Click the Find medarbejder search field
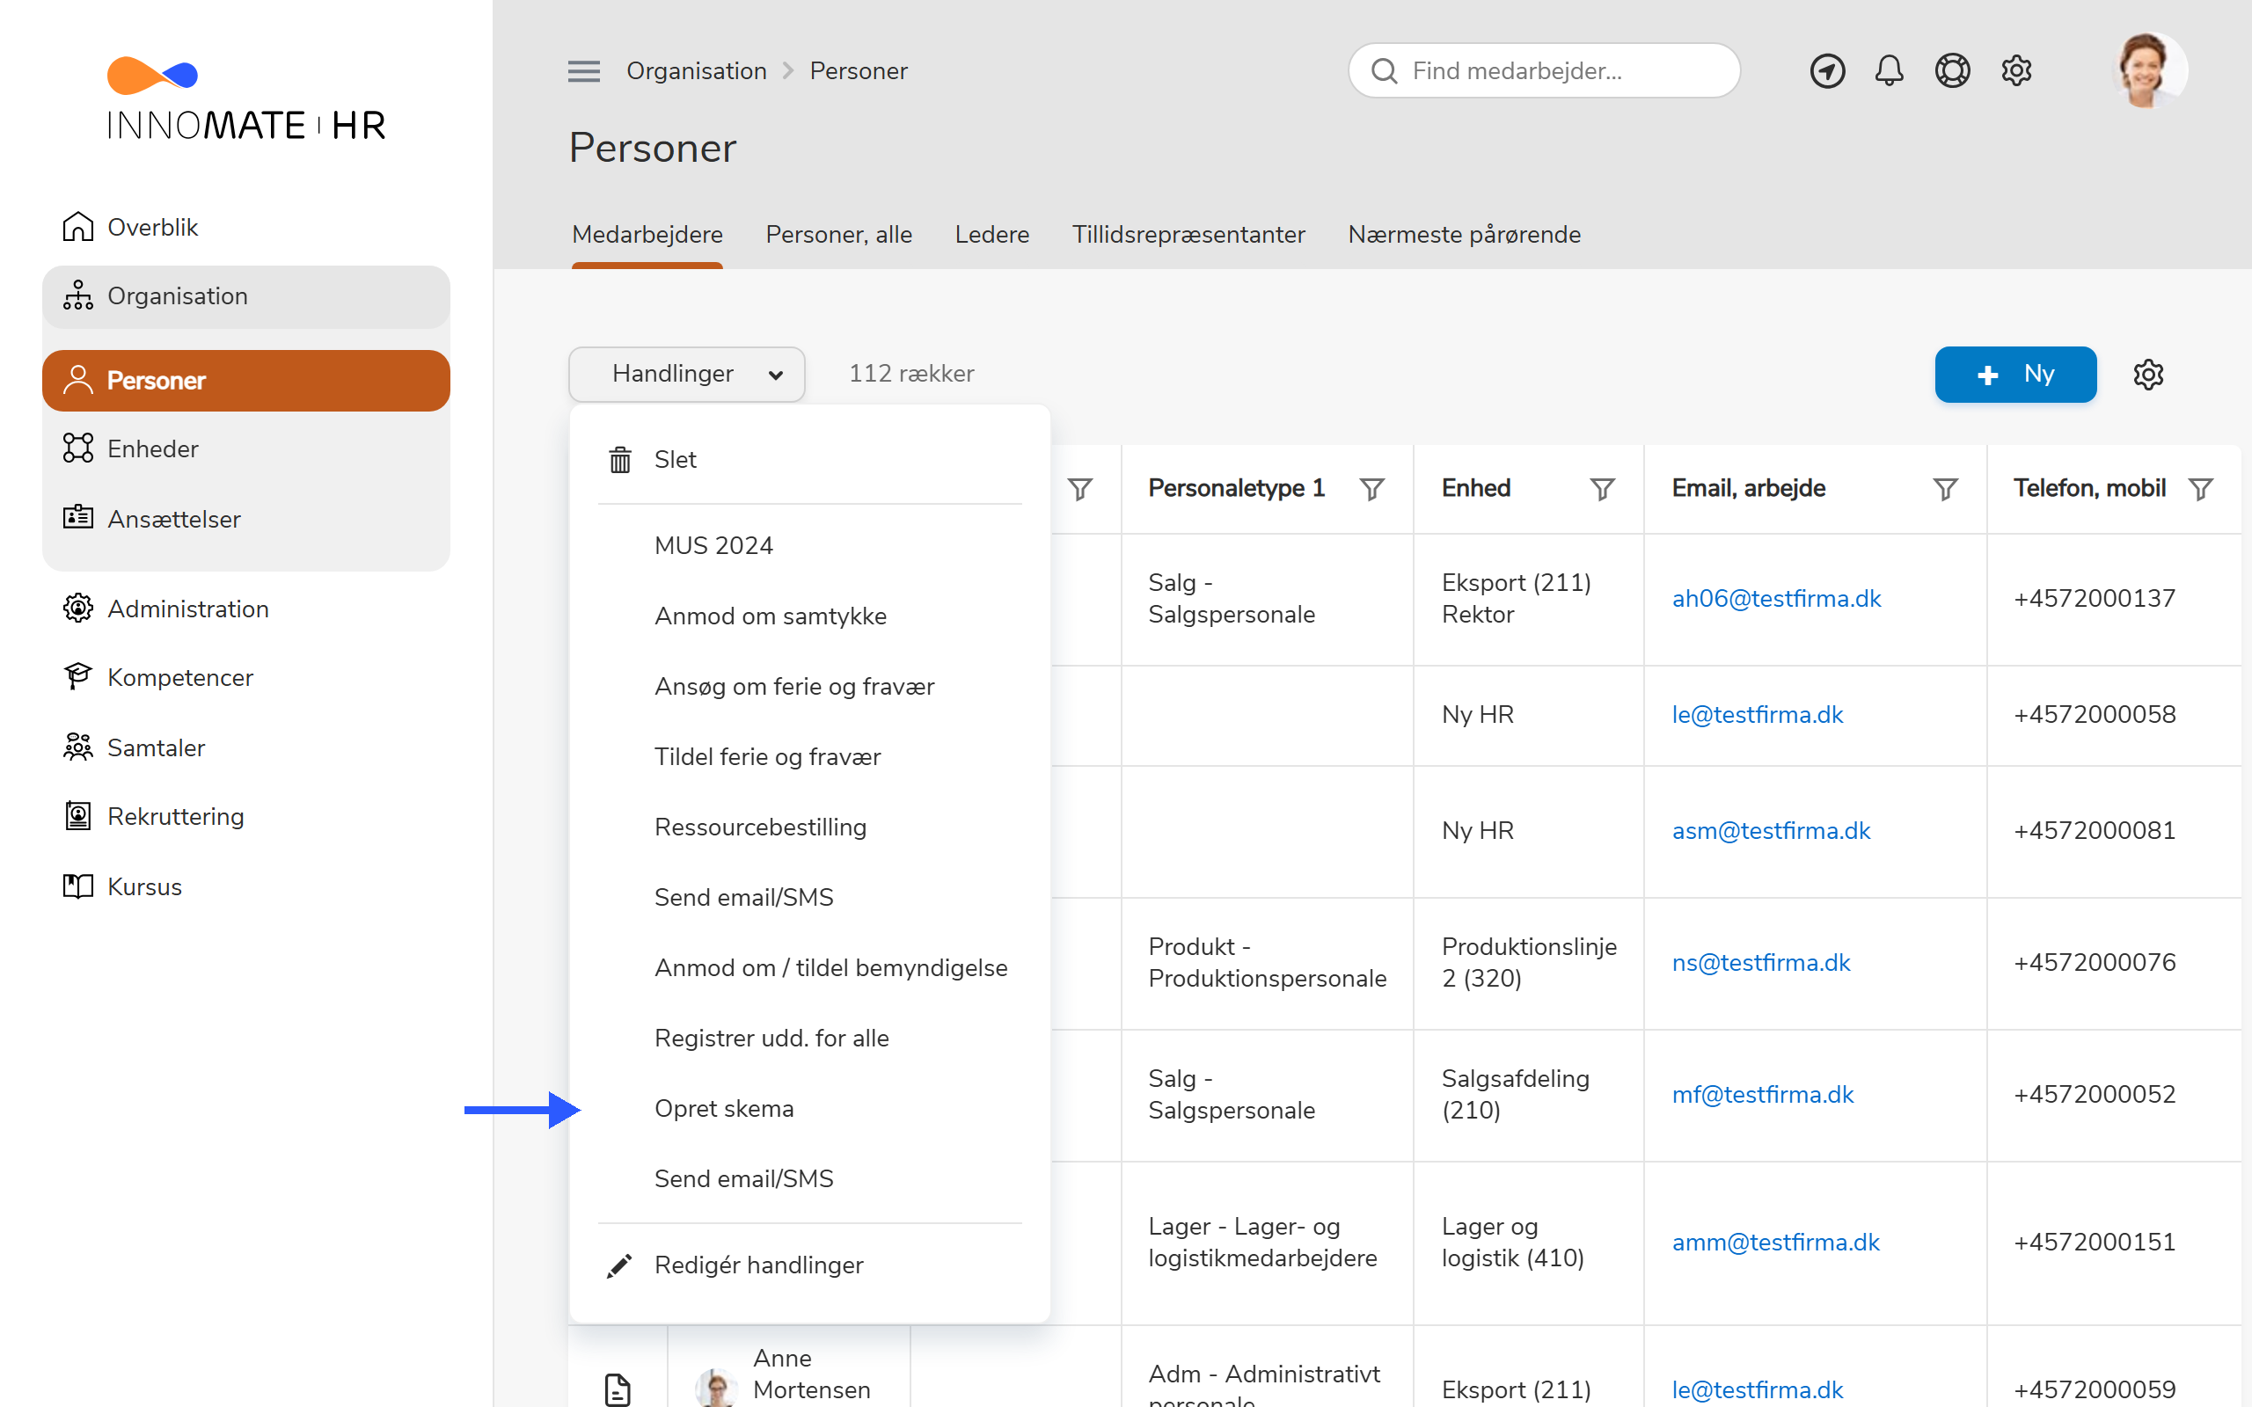The width and height of the screenshot is (2252, 1407). [x=1545, y=70]
